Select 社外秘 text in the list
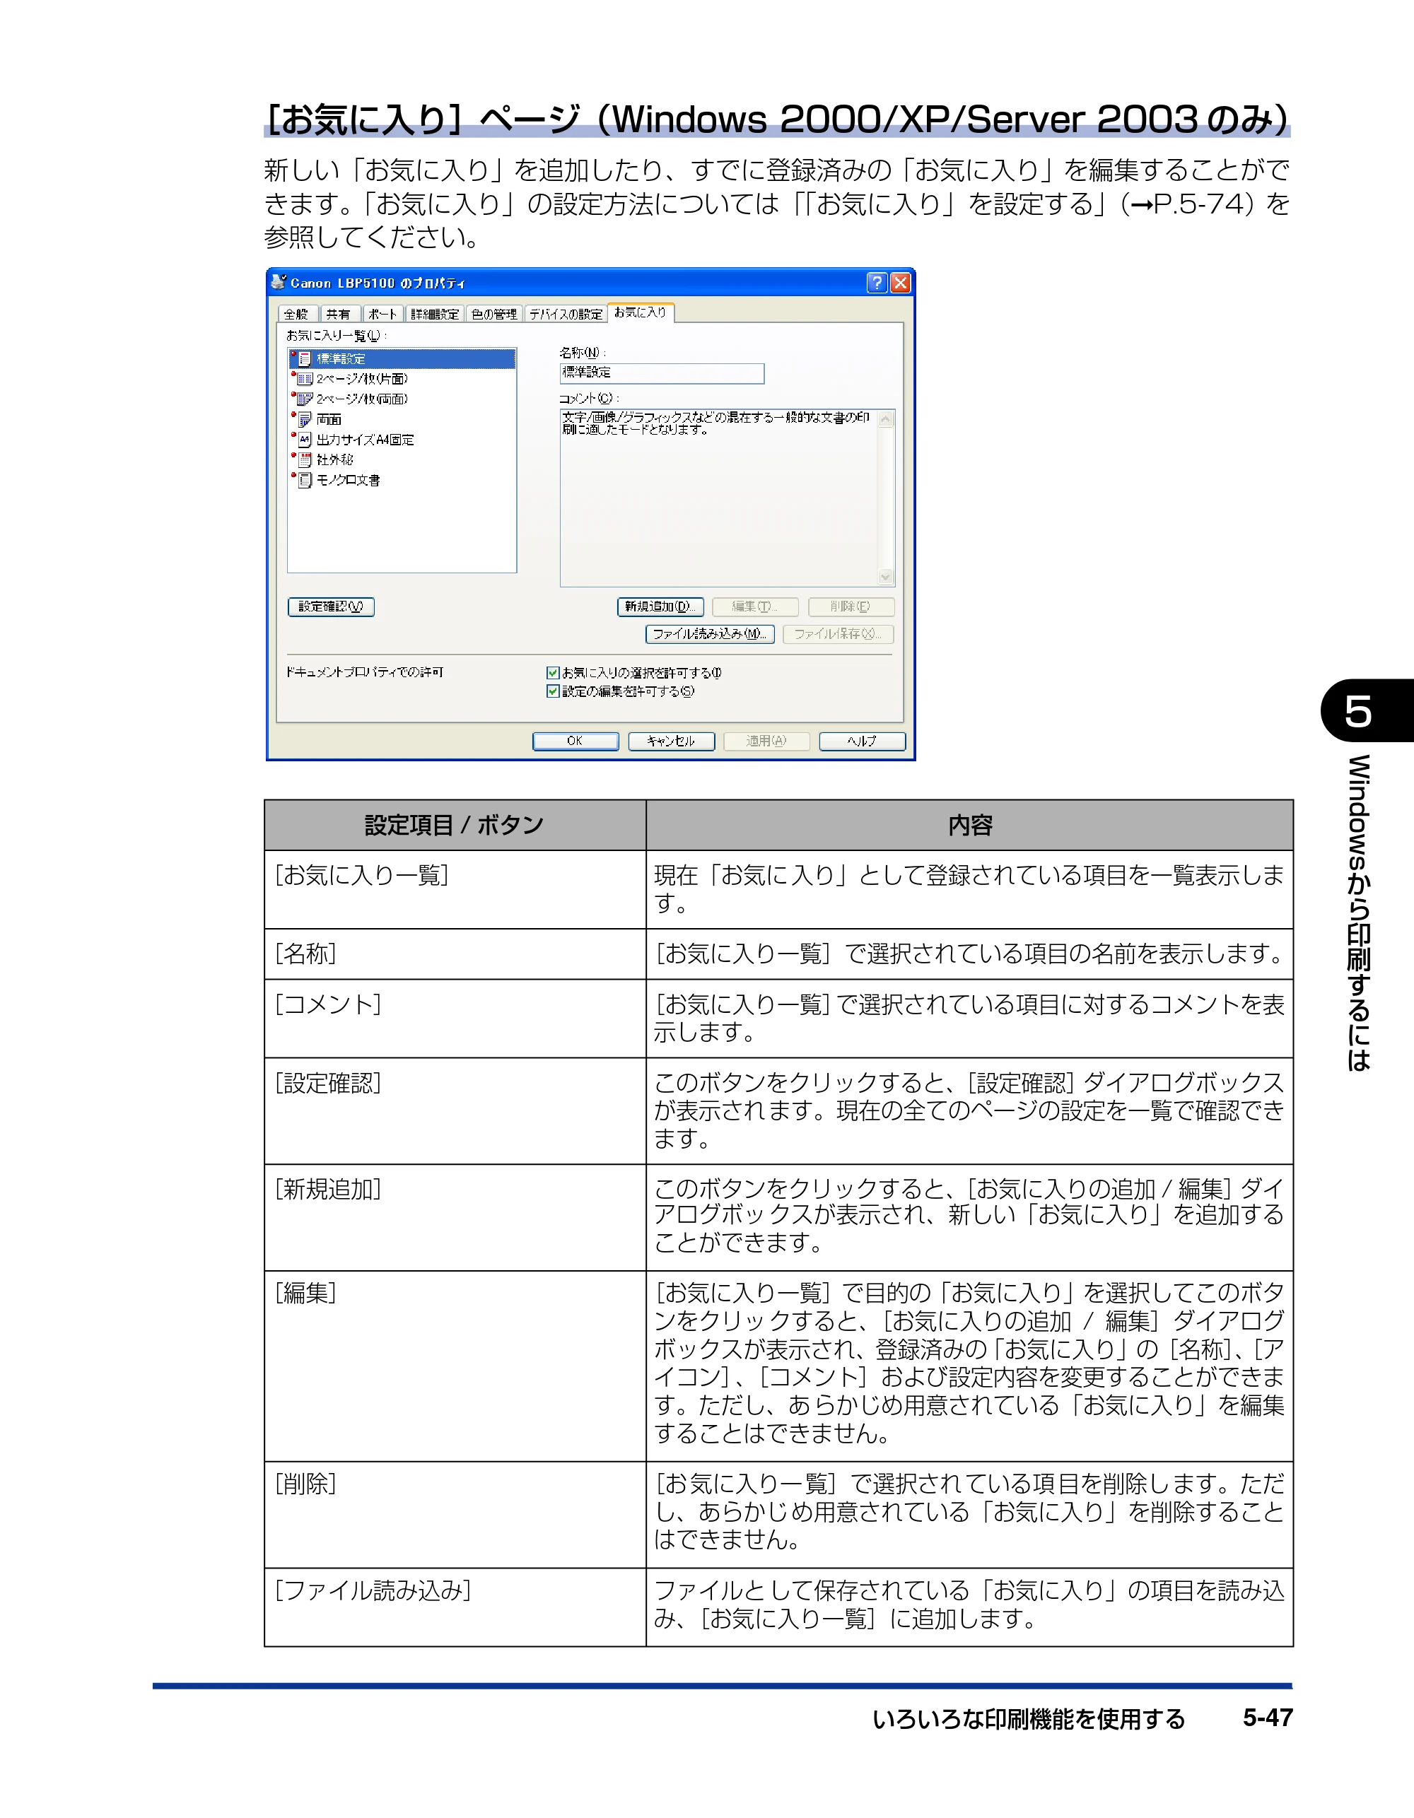The image size is (1414, 1818). 334,459
